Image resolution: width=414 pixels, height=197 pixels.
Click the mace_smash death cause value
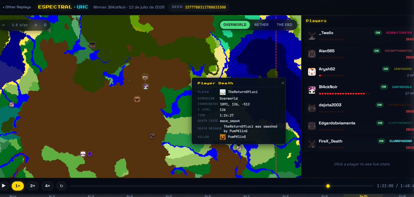230,121
